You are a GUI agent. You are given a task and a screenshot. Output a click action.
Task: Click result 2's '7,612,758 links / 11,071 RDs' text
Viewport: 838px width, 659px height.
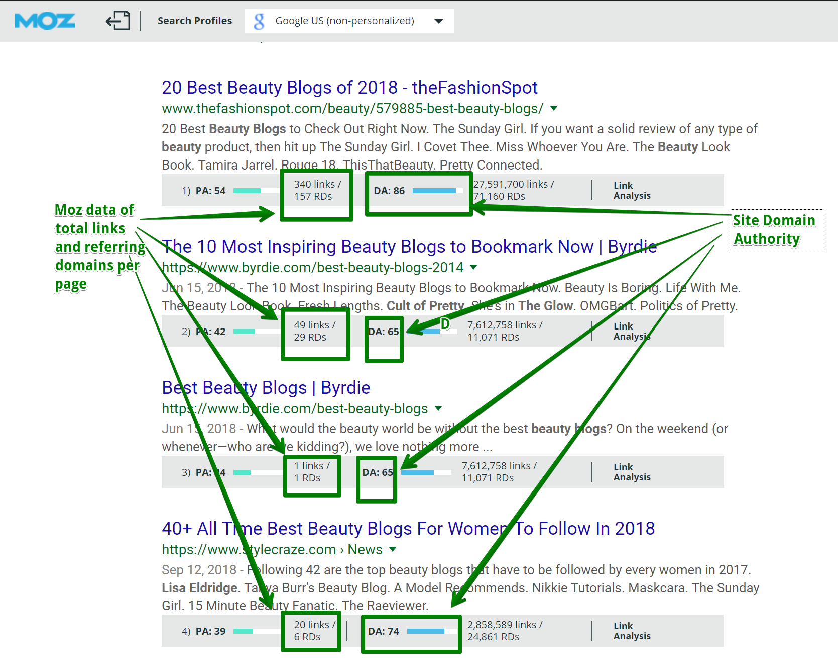click(505, 332)
